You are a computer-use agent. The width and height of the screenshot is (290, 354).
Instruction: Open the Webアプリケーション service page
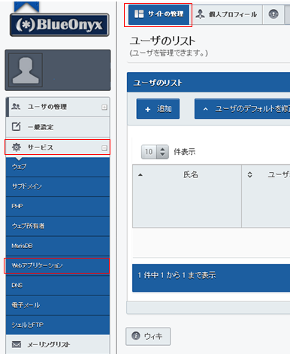point(58,265)
